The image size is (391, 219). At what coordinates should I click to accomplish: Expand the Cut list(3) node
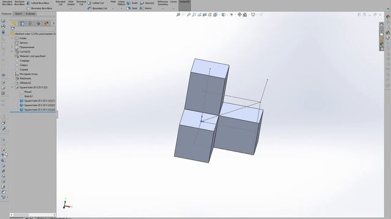12,52
